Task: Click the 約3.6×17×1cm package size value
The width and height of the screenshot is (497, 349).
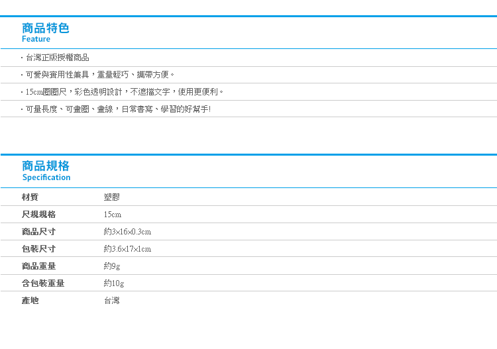Action: coord(127,249)
